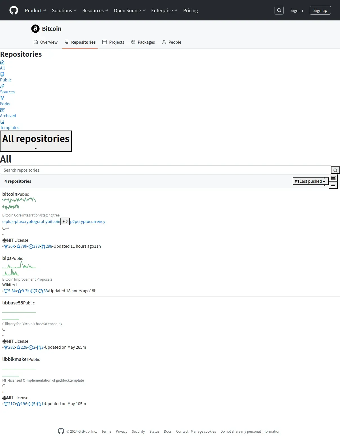The image size is (340, 446).
Task: Focus the Search repositories field
Action: pyautogui.click(x=165, y=170)
